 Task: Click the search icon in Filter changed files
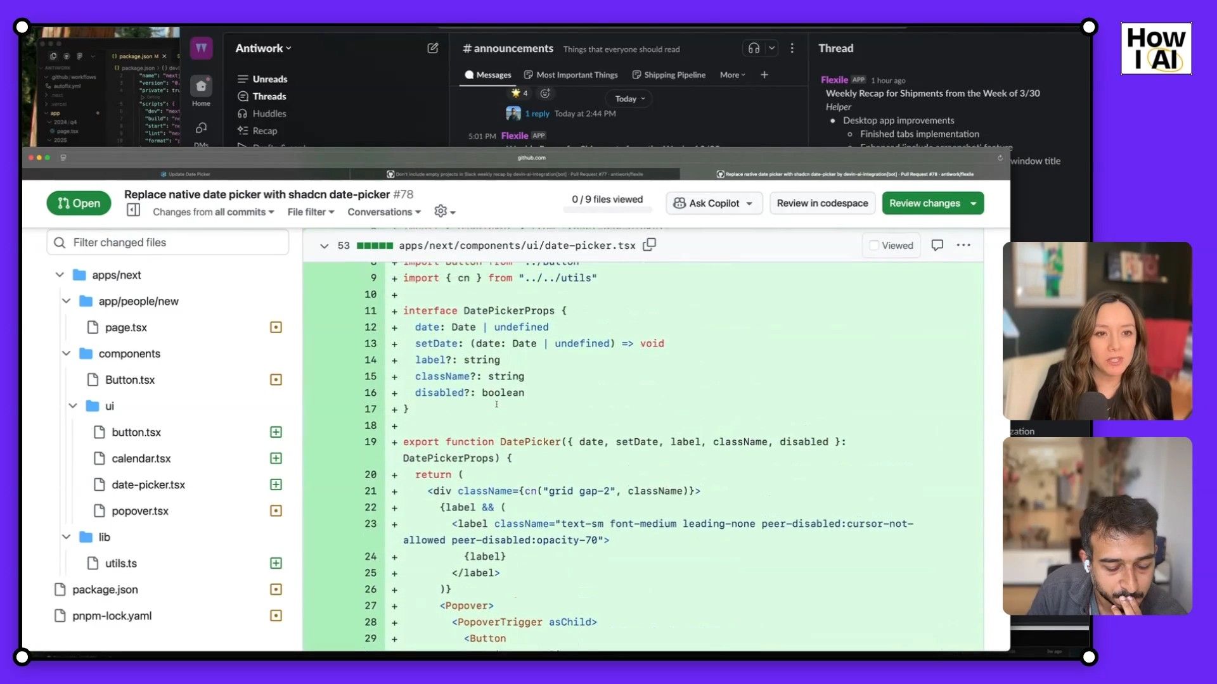tap(60, 243)
